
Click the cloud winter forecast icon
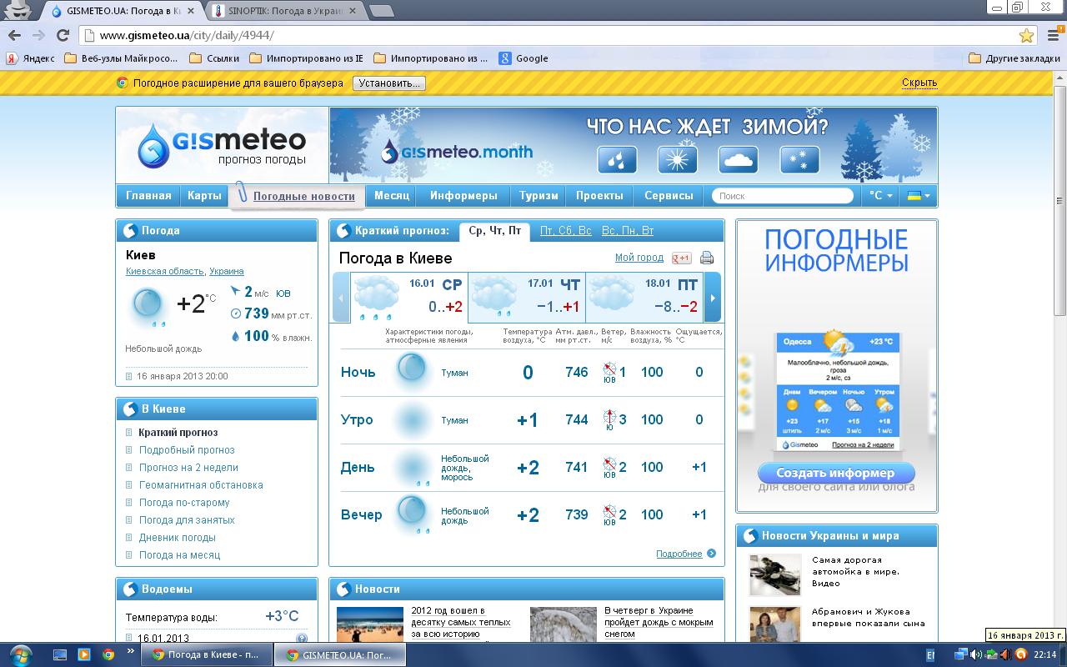739,159
